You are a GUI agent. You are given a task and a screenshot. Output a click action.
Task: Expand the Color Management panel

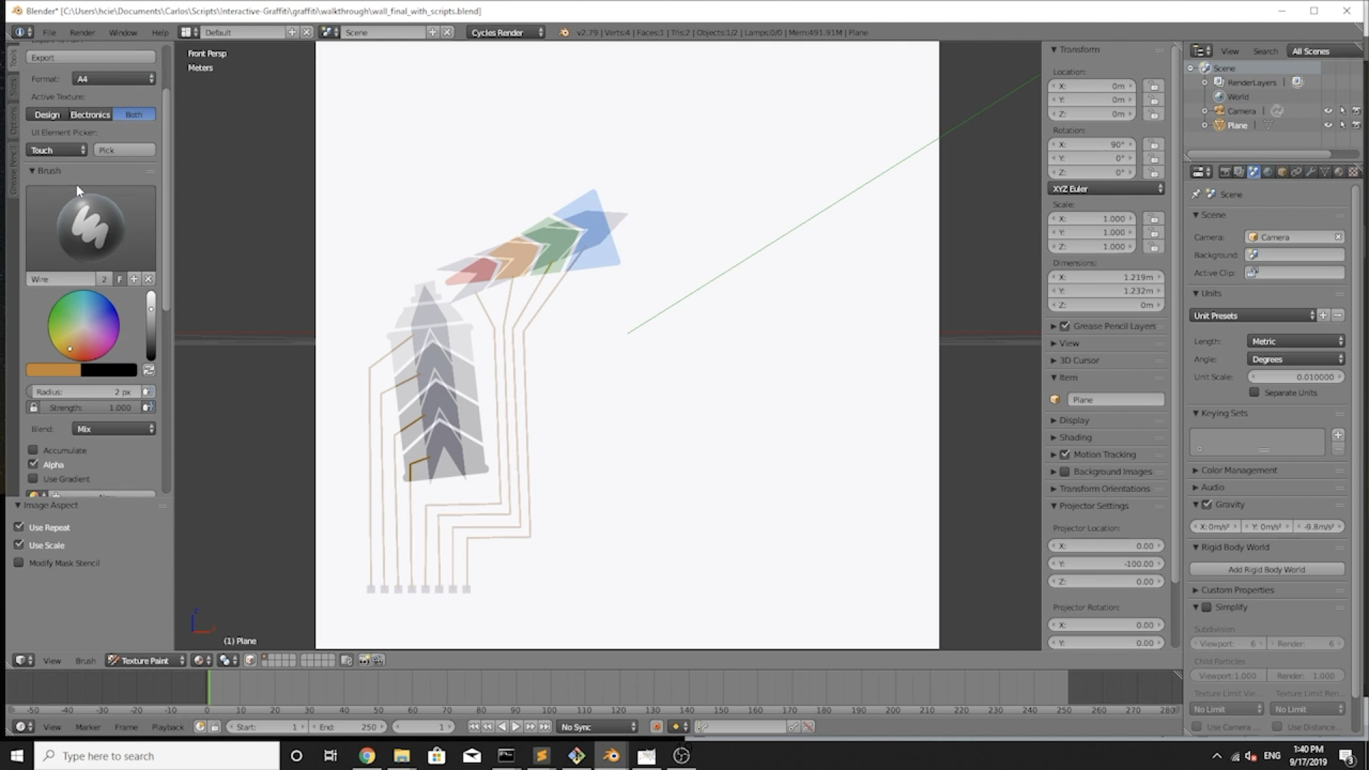click(x=1239, y=470)
